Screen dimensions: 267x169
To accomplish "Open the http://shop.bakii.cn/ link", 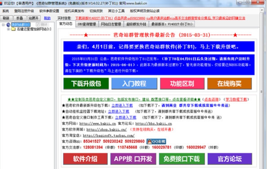I will [x=107, y=130].
